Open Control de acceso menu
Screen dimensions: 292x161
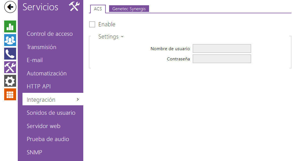[x=49, y=34]
